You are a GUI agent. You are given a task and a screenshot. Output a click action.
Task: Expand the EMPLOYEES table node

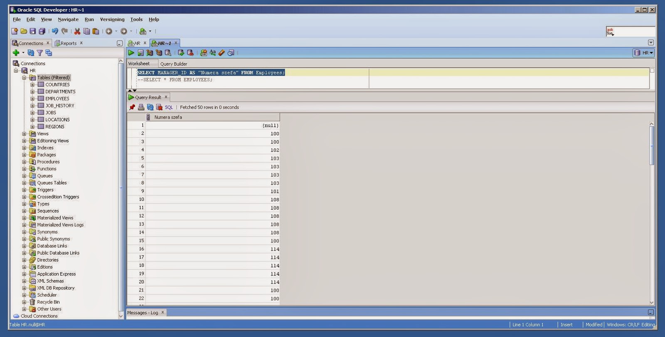coord(32,99)
